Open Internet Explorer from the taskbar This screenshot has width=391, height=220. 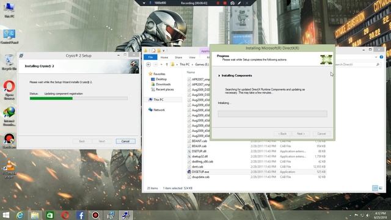(20, 215)
